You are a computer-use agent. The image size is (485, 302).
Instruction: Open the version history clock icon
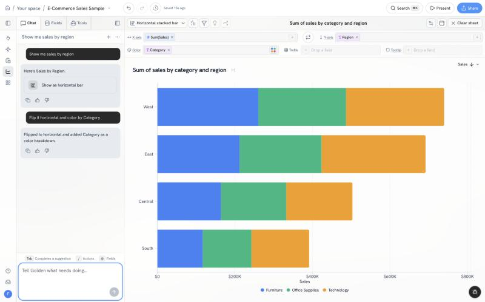156,8
